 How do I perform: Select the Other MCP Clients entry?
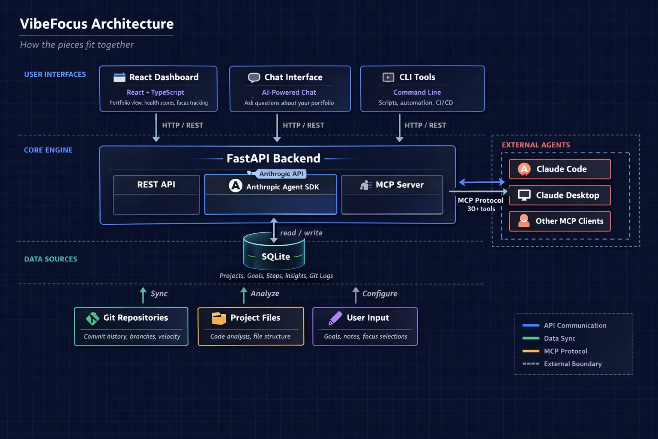559,221
